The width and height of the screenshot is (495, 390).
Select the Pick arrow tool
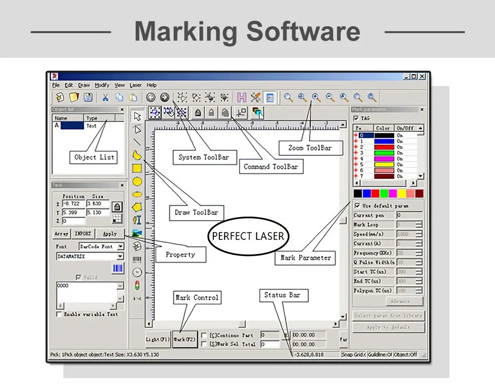(137, 116)
